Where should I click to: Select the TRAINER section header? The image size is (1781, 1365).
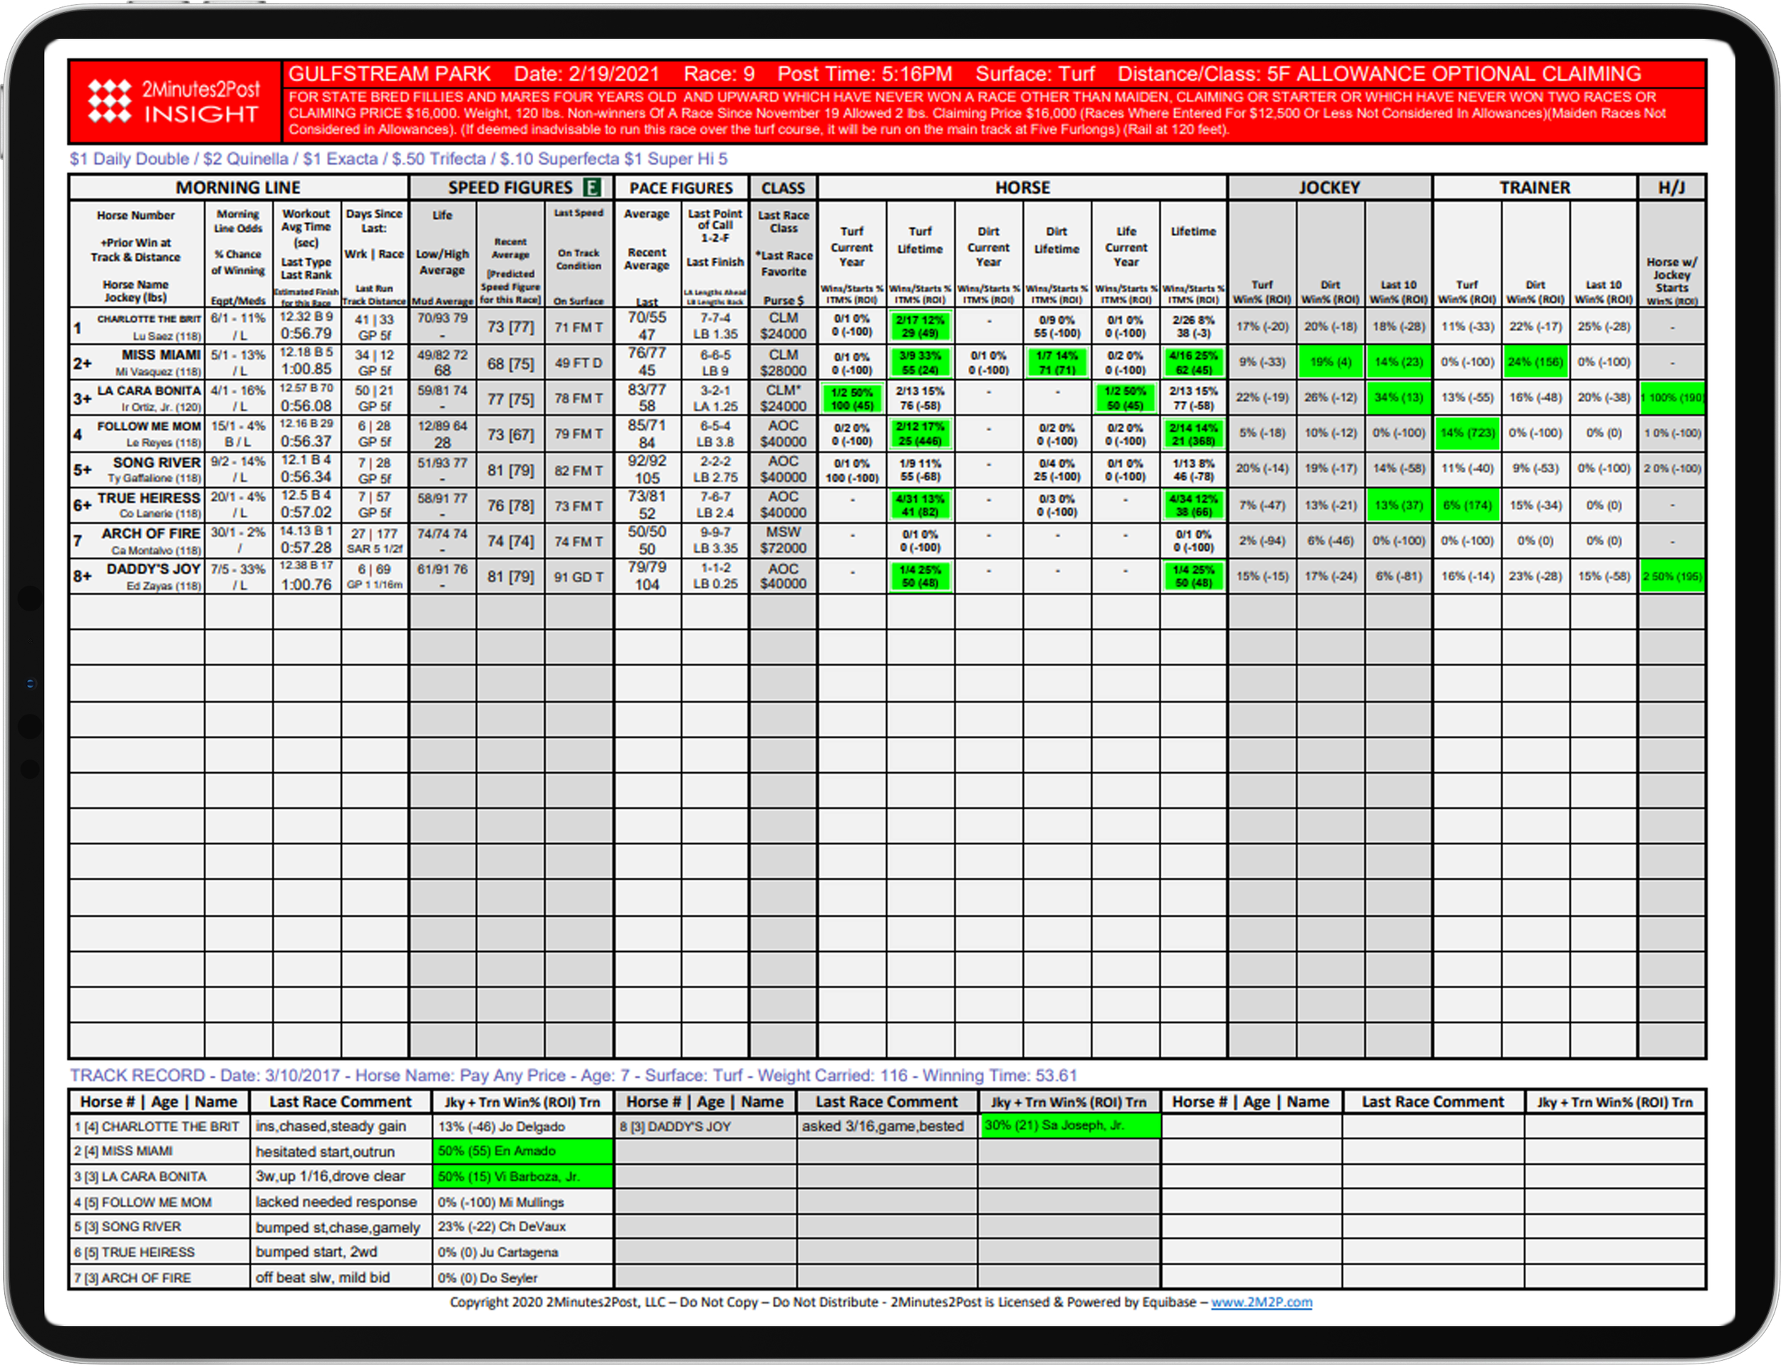[x=1534, y=189]
